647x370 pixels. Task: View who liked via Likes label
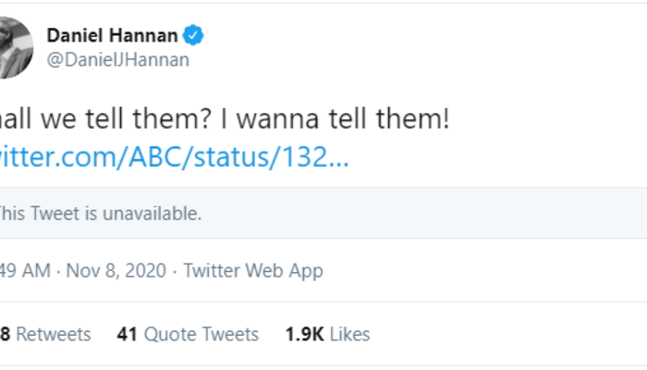pos(349,334)
